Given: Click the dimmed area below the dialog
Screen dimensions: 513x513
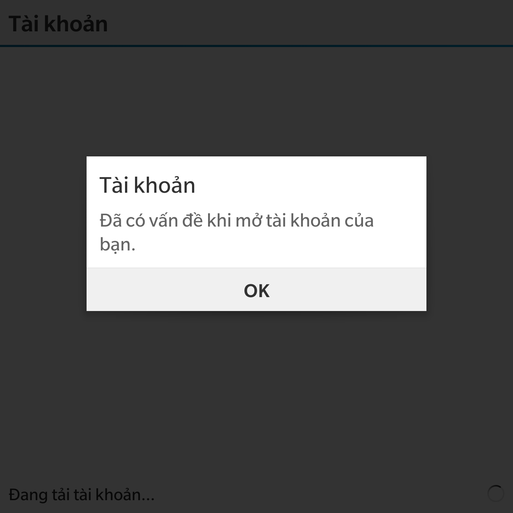Looking at the screenshot, I should tap(256, 392).
